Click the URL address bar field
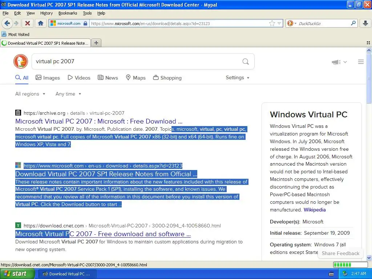This screenshot has width=372, height=279. 179,24
